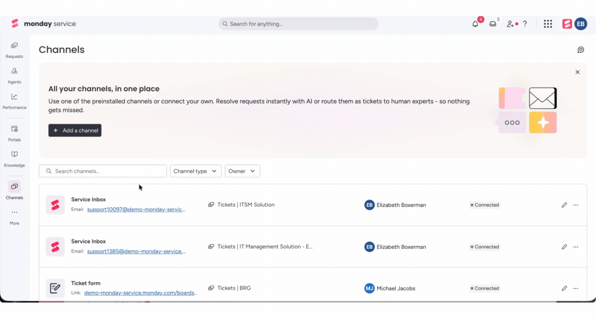The height and width of the screenshot is (319, 596).
Task: Open the support10097 email link
Action: click(x=136, y=209)
